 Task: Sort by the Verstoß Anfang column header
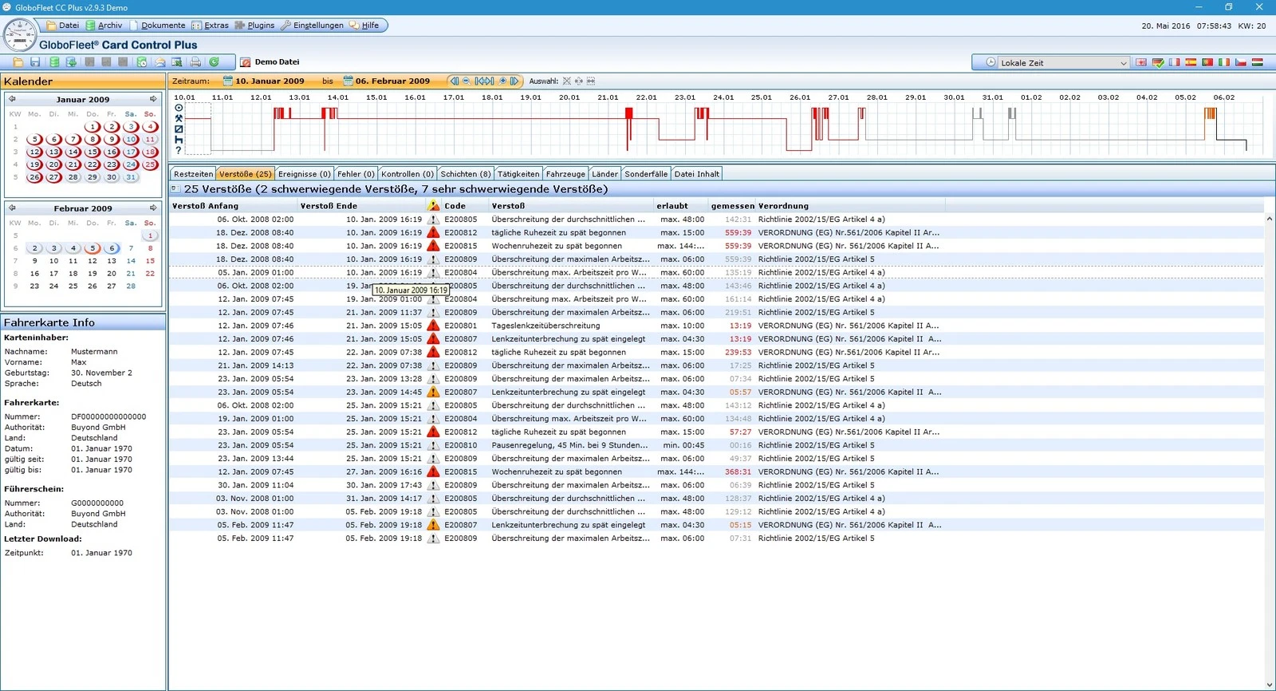point(233,206)
